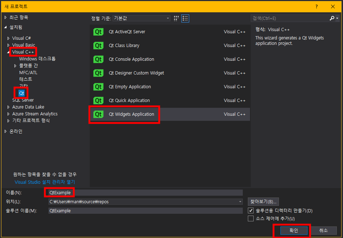Select the Qt Designer Custom Widget row text

(136, 73)
